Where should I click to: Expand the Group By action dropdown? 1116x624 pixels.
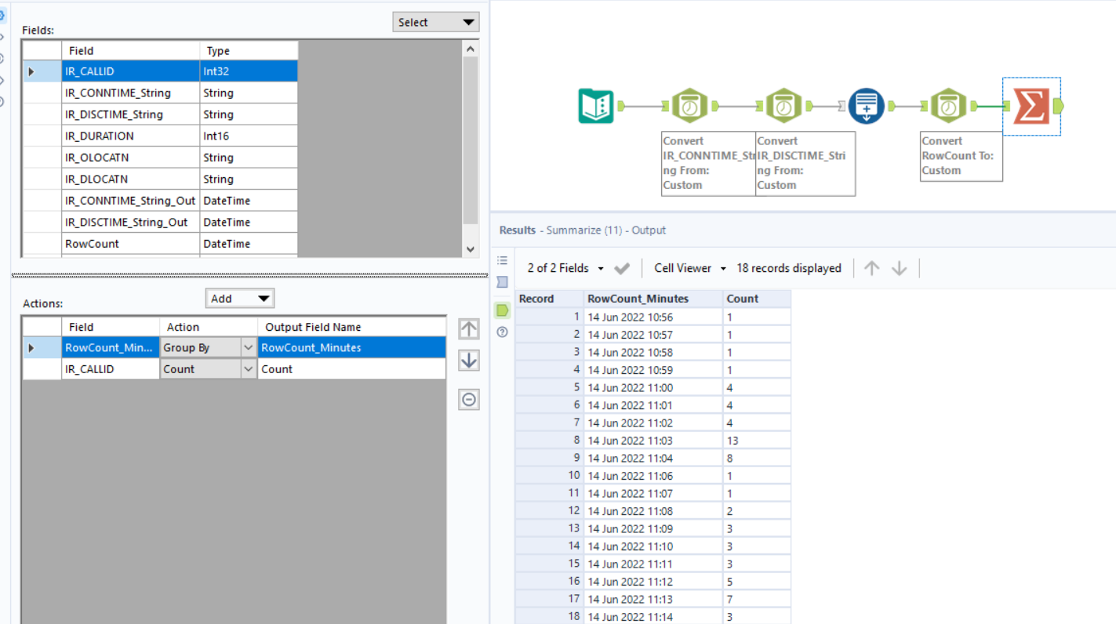pyautogui.click(x=249, y=347)
